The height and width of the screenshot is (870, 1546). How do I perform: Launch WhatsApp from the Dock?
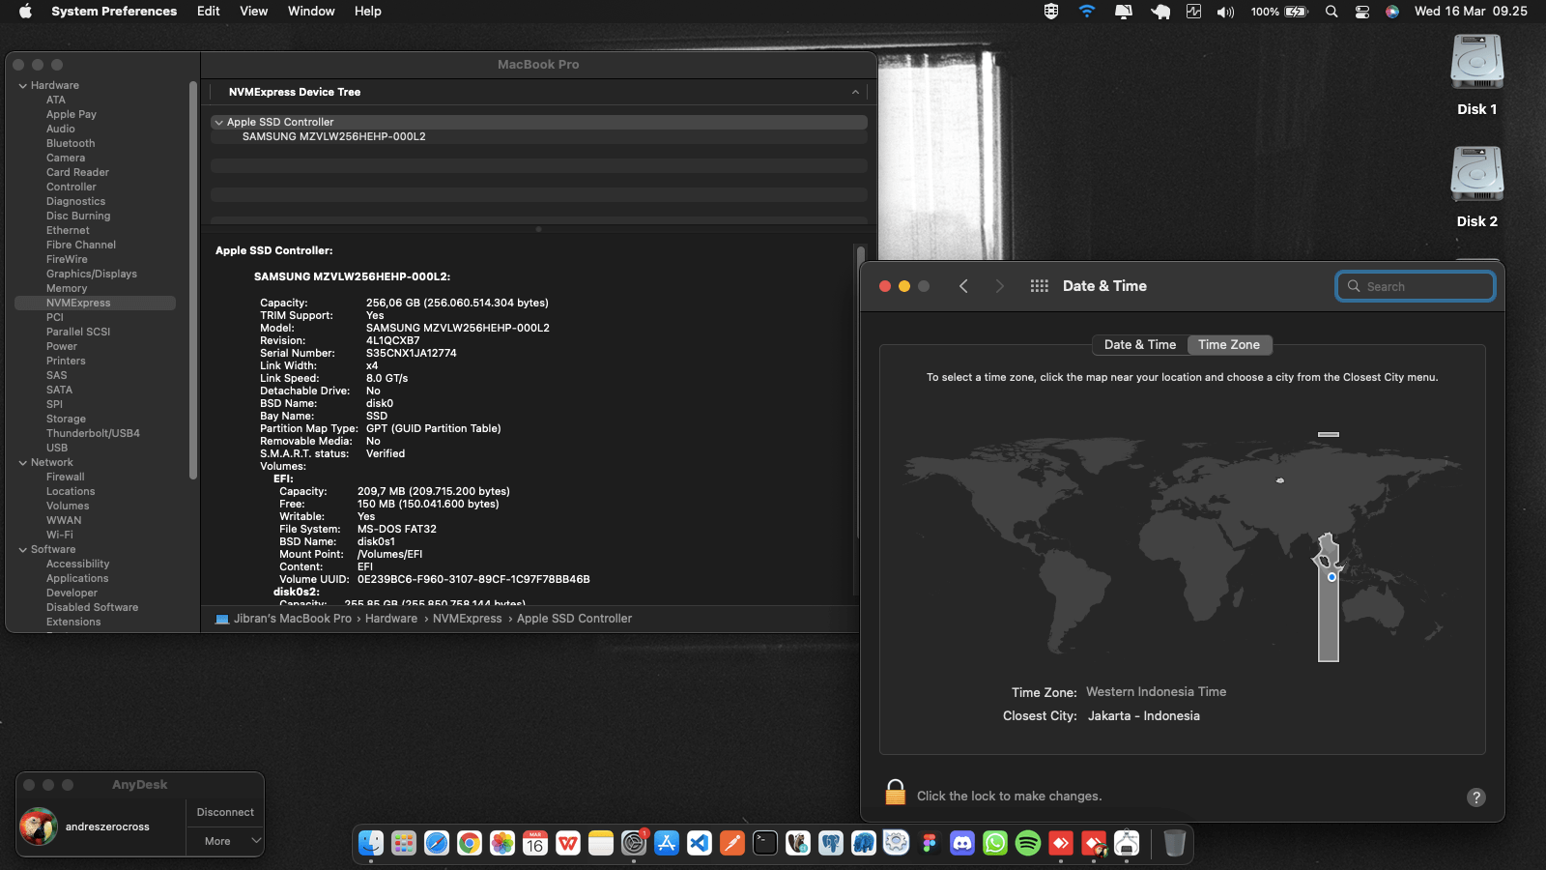tap(993, 843)
